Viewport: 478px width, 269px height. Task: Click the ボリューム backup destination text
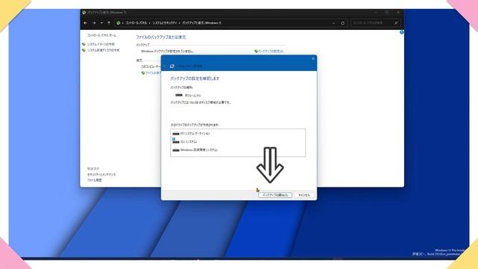pos(193,96)
